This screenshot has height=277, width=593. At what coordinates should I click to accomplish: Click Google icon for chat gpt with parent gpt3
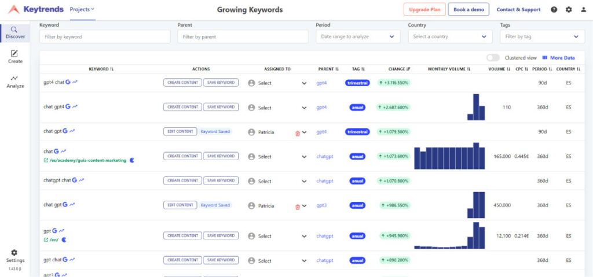[x=65, y=205]
